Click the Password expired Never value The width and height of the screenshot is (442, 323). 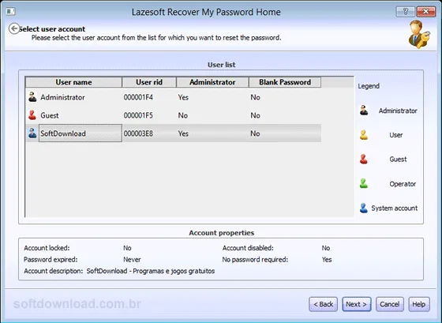(132, 260)
